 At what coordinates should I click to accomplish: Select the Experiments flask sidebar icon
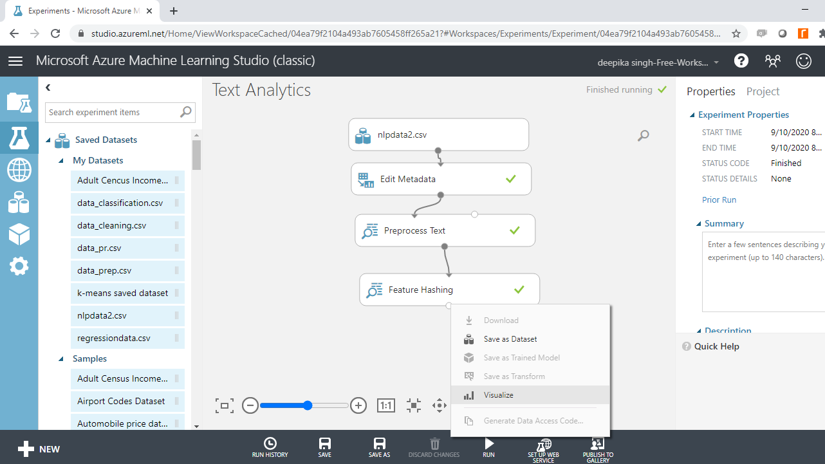[x=19, y=137]
